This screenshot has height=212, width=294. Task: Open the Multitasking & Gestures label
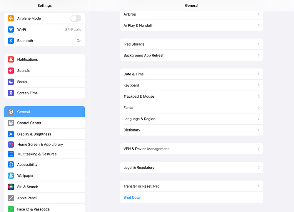[x=37, y=154]
